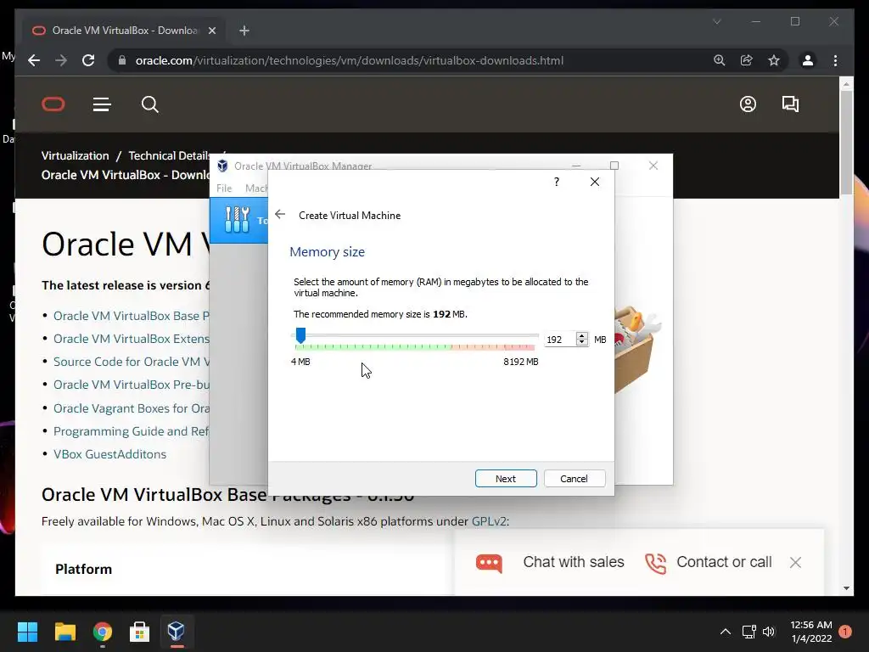Click the VirtualBox Manager title bar icon
This screenshot has height=652, width=869.
222,166
